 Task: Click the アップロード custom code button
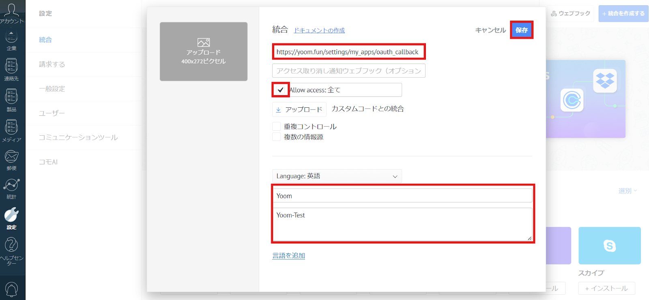299,109
